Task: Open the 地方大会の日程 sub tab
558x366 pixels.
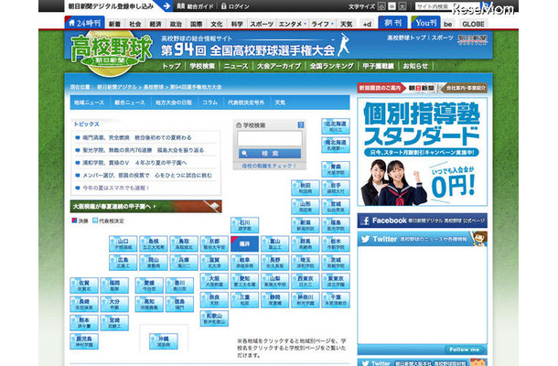Action: [x=173, y=102]
